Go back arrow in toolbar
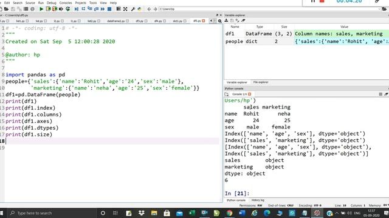 (149, 9)
